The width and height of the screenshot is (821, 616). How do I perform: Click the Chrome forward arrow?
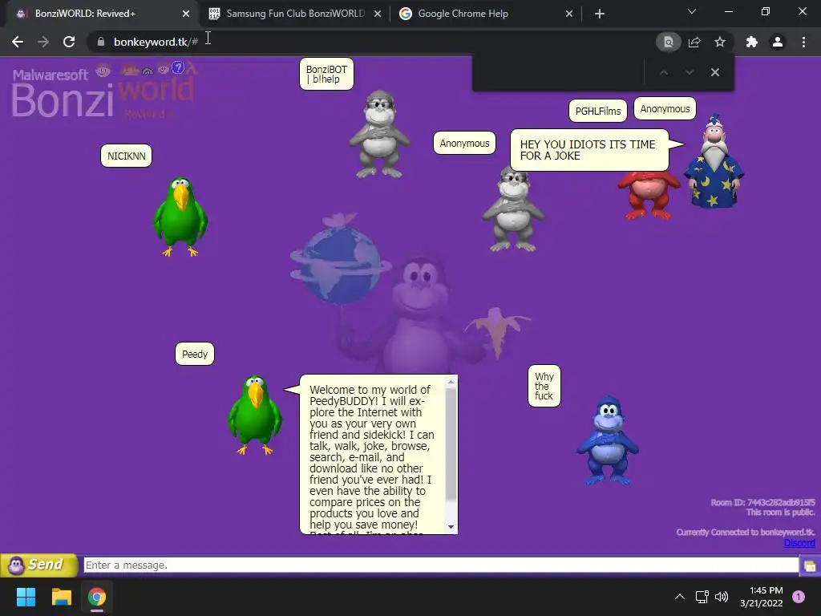tap(43, 42)
